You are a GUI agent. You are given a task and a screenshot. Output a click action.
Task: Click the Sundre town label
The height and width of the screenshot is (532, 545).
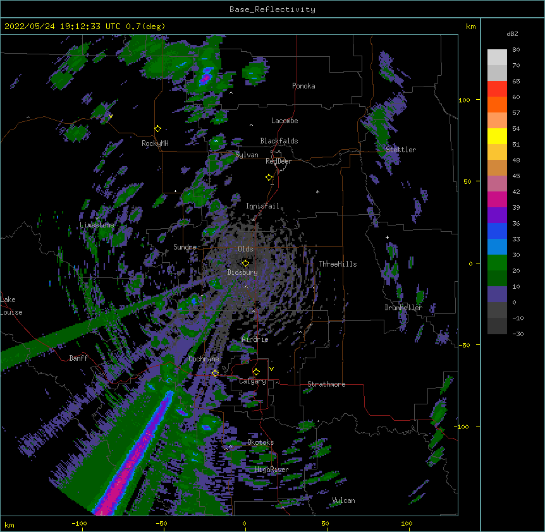(x=185, y=247)
